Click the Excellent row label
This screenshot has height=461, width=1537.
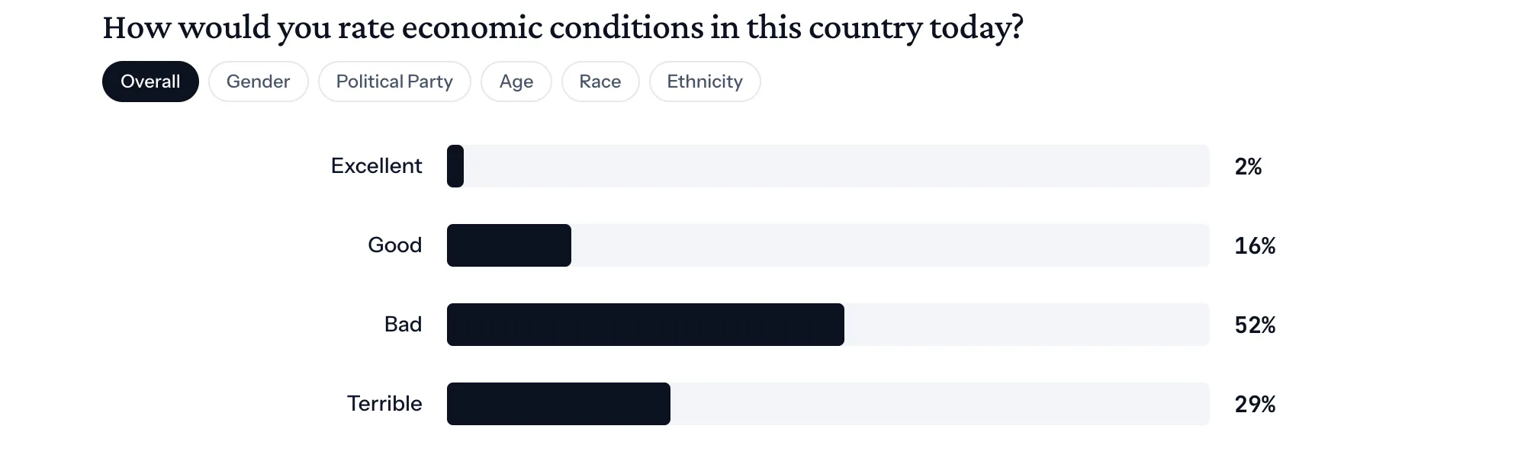(x=376, y=166)
